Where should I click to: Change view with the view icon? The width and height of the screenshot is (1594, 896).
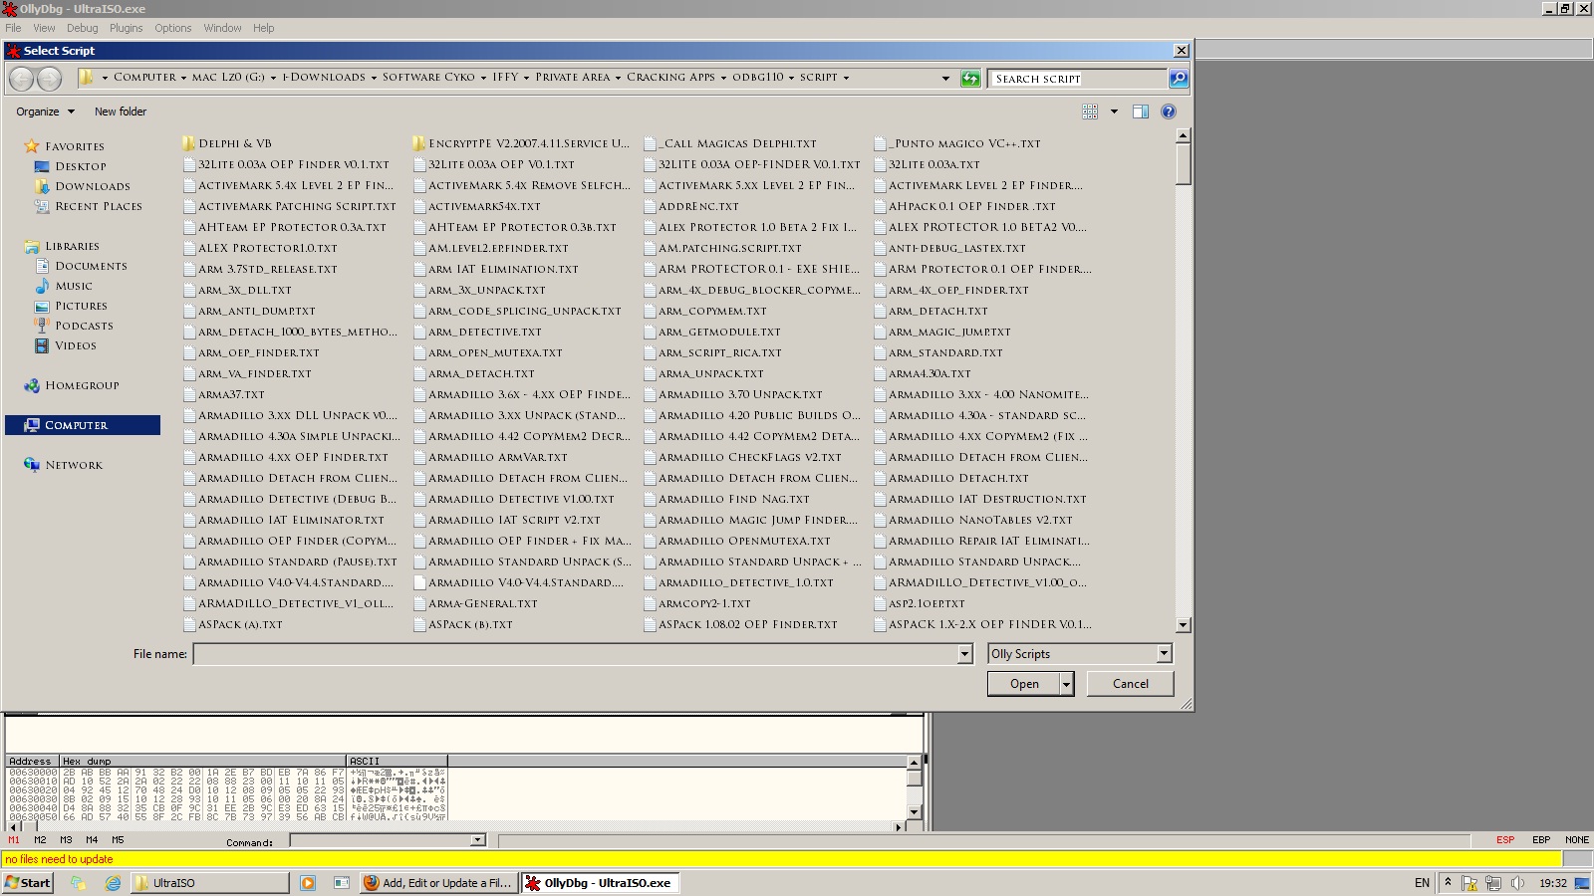1090,112
